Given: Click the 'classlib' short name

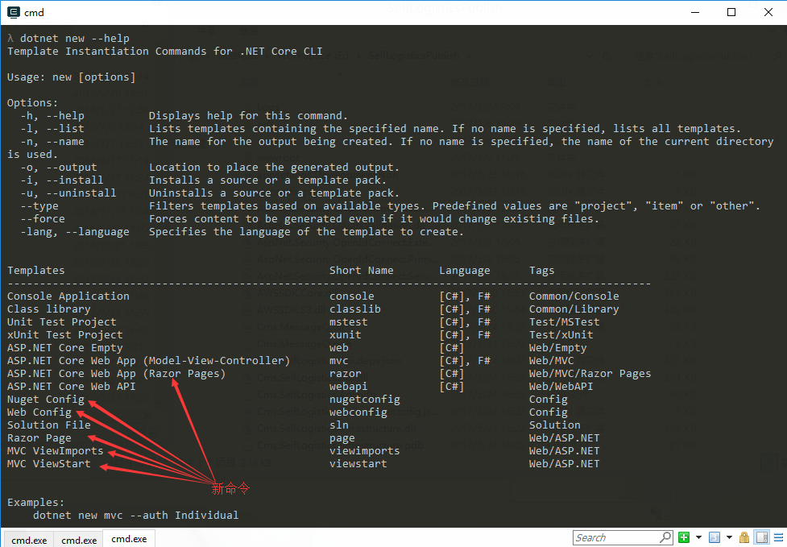Looking at the screenshot, I should pyautogui.click(x=355, y=309).
